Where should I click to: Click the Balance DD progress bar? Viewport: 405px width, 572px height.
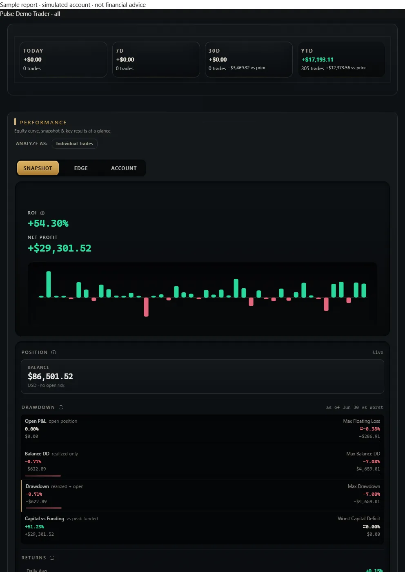43,476
